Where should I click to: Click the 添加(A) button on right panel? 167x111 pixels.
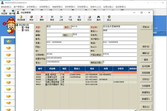(x=146, y=27)
